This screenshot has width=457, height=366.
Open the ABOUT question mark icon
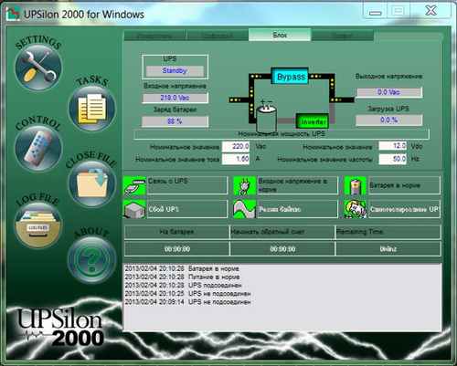click(92, 260)
